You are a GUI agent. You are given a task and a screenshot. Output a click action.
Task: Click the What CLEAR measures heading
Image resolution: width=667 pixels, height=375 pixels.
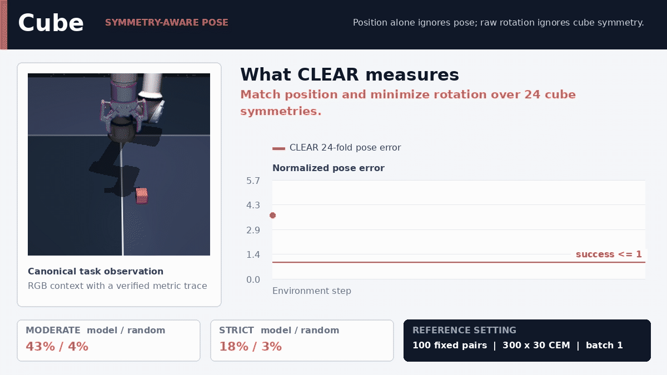pos(350,74)
